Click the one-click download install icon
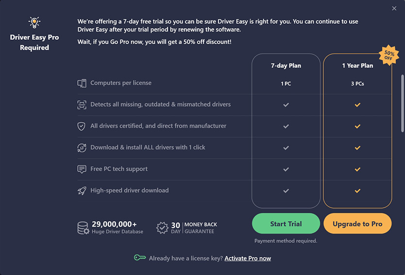 (82, 148)
